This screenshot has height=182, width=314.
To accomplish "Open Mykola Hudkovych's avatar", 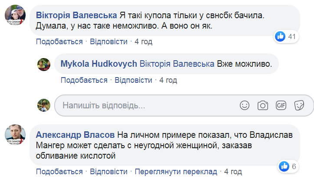I will [x=45, y=64].
